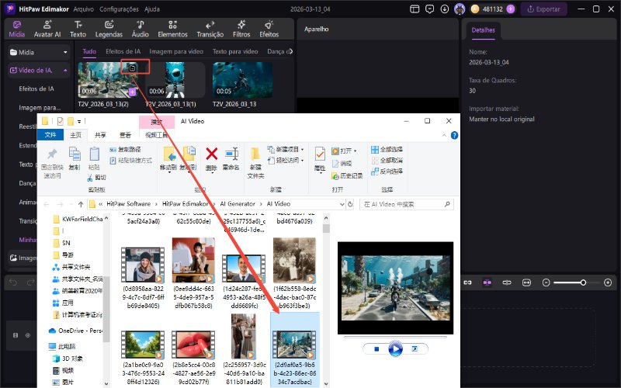Open the Filtros filters panel
Viewport: 621px width, 388px height.
point(241,29)
